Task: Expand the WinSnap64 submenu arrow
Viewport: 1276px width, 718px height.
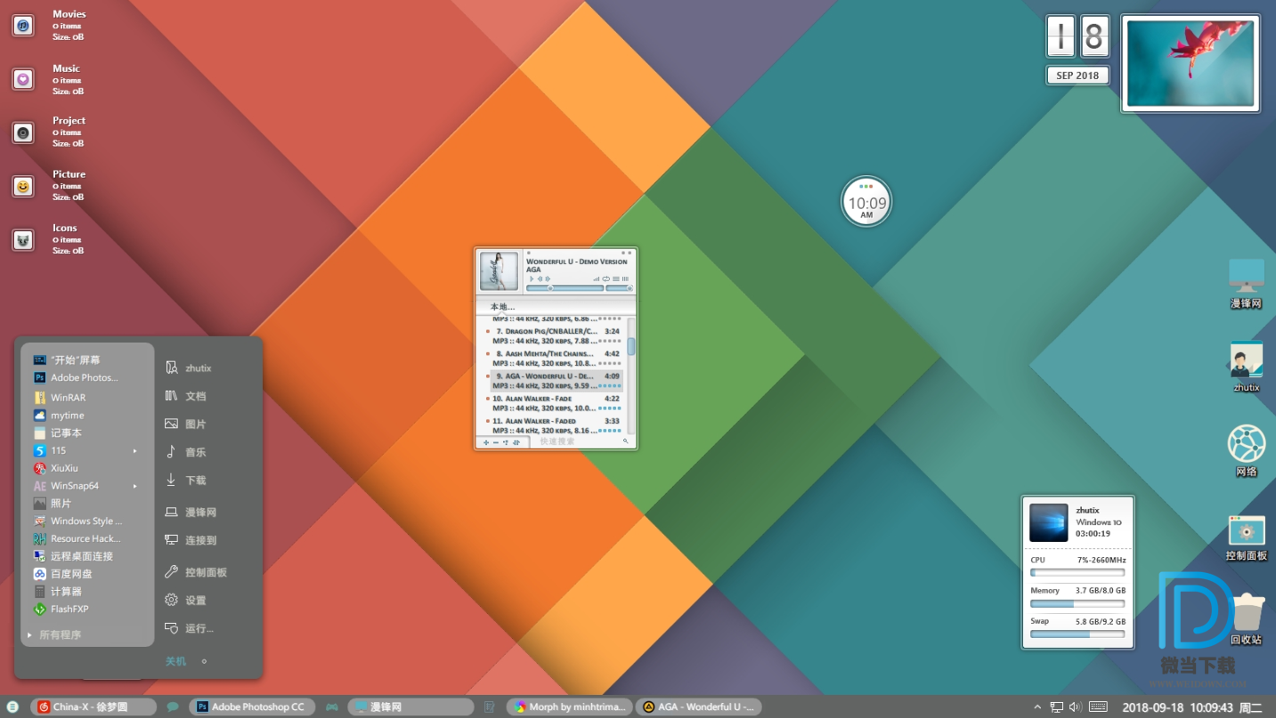Action: point(135,486)
